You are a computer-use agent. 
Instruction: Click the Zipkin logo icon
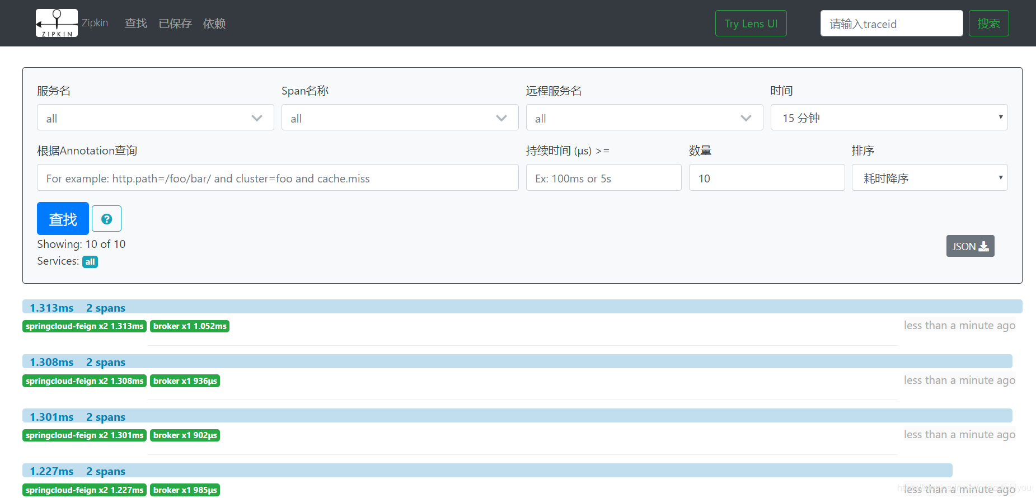coord(57,23)
